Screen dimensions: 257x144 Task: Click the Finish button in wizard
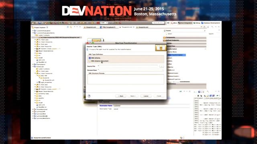[159, 96]
